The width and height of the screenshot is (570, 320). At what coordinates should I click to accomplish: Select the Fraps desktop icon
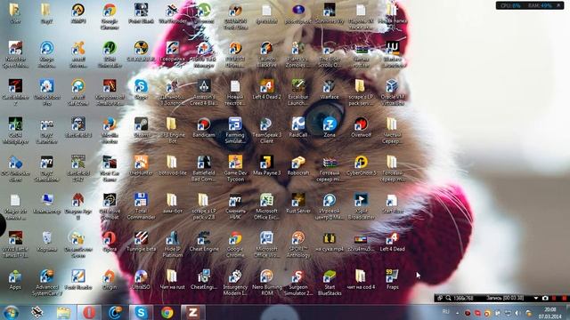pos(392,279)
